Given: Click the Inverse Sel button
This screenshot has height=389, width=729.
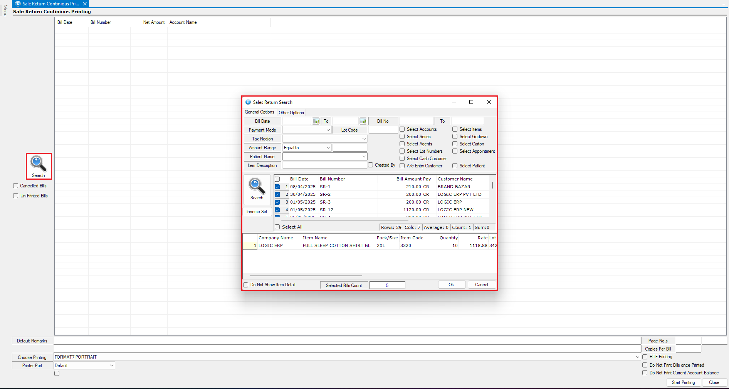Looking at the screenshot, I should 257,212.
